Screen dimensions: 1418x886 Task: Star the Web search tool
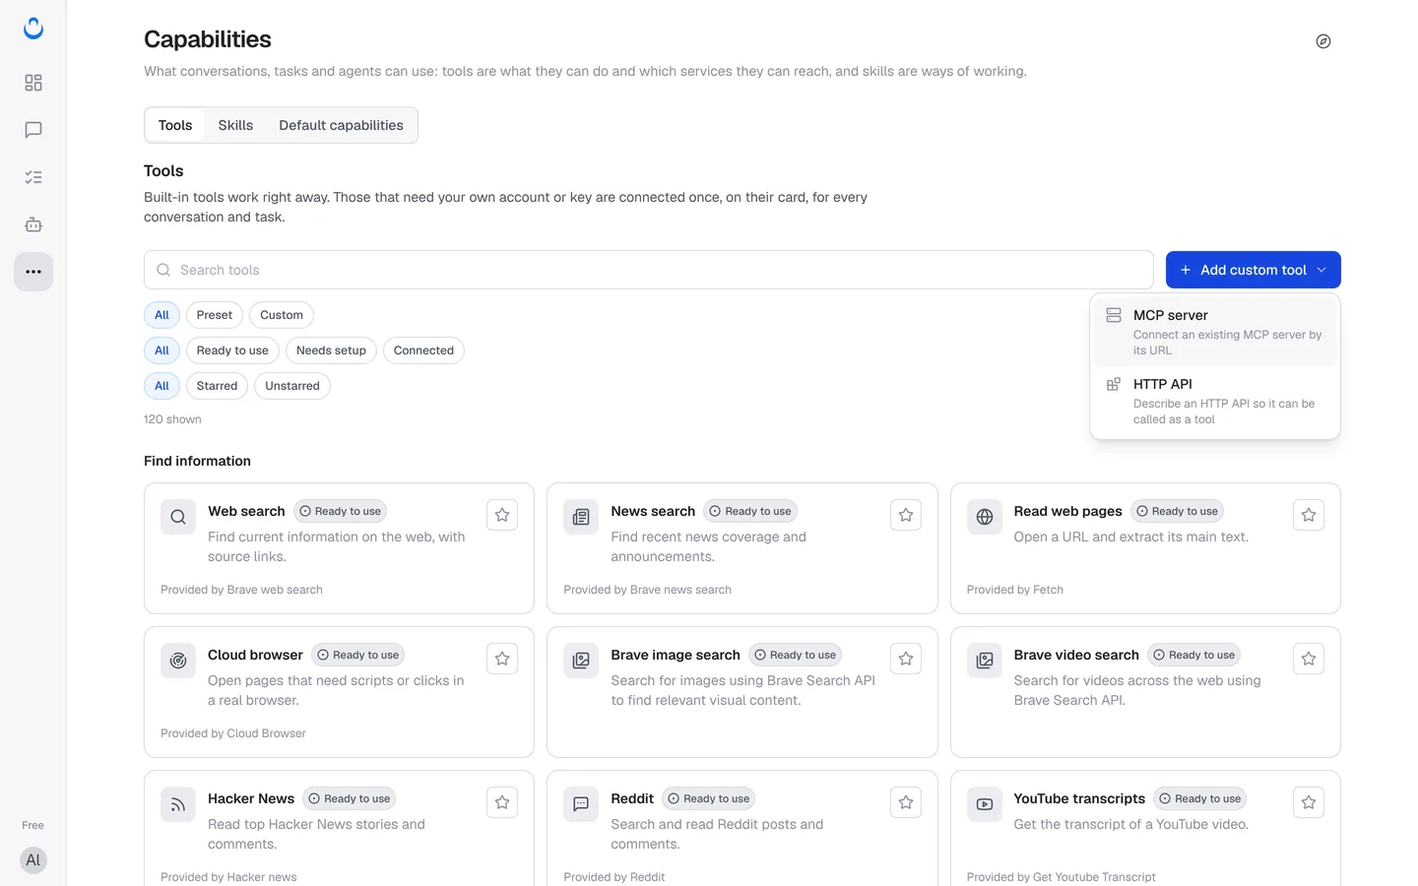pyautogui.click(x=502, y=515)
